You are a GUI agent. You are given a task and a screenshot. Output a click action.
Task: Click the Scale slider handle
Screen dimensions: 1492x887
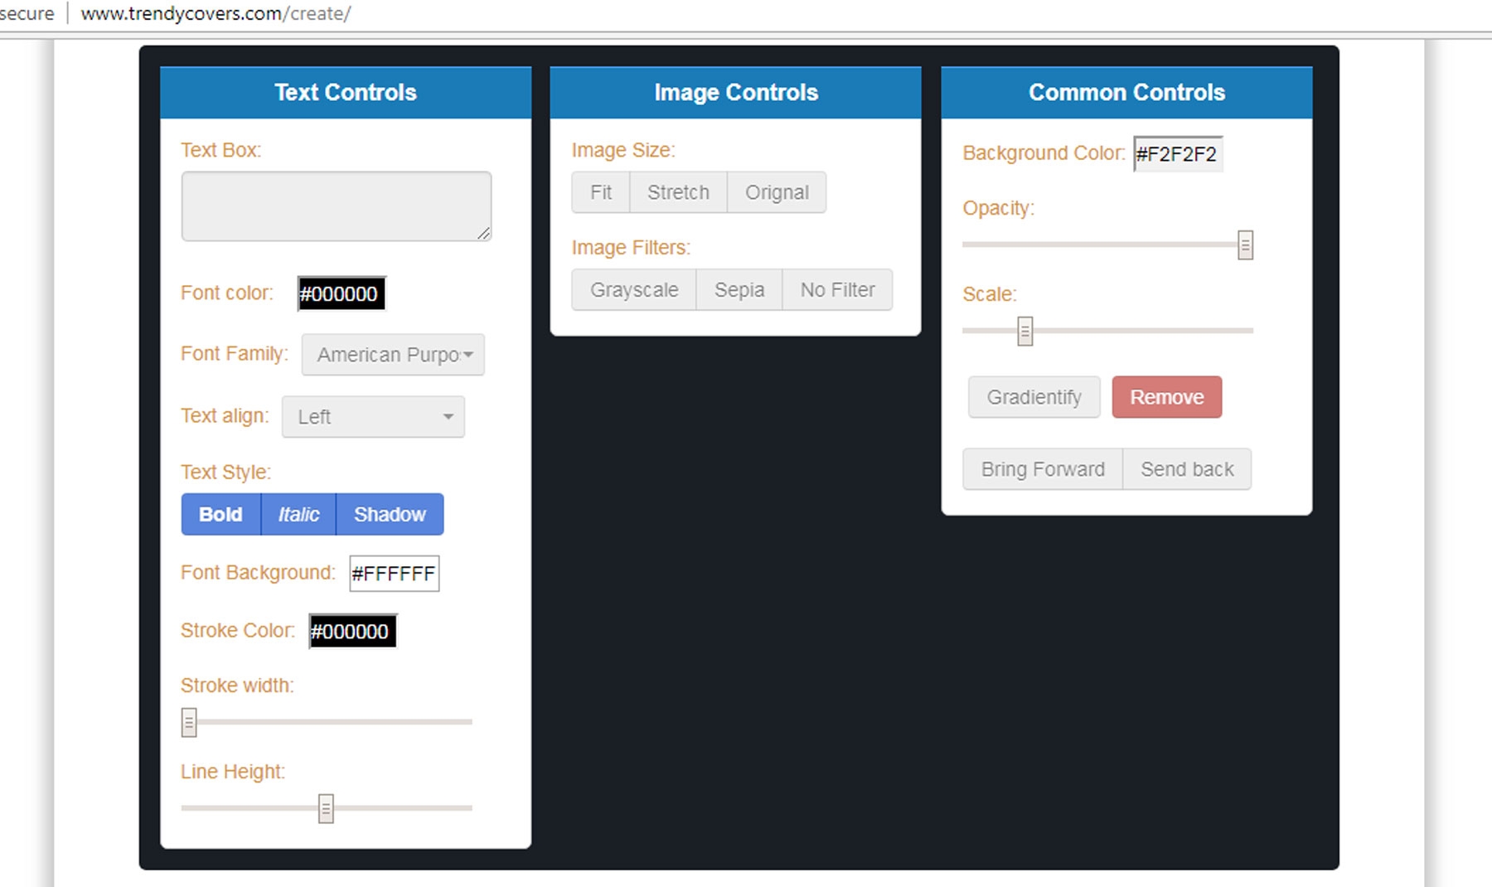pos(1025,331)
